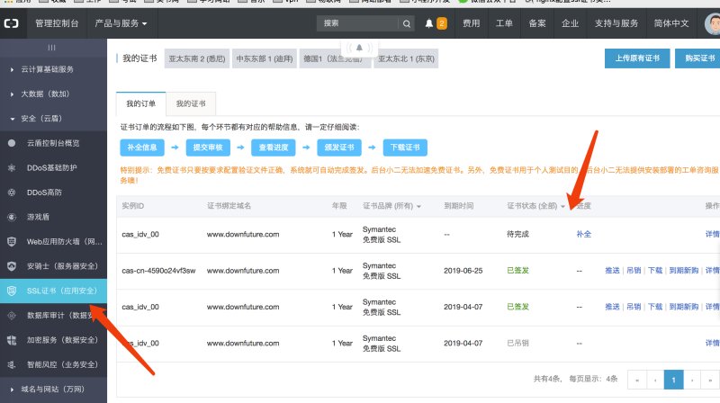Open 支持与服务 menu
Viewport: 720px width, 403px height.
pyautogui.click(x=616, y=23)
